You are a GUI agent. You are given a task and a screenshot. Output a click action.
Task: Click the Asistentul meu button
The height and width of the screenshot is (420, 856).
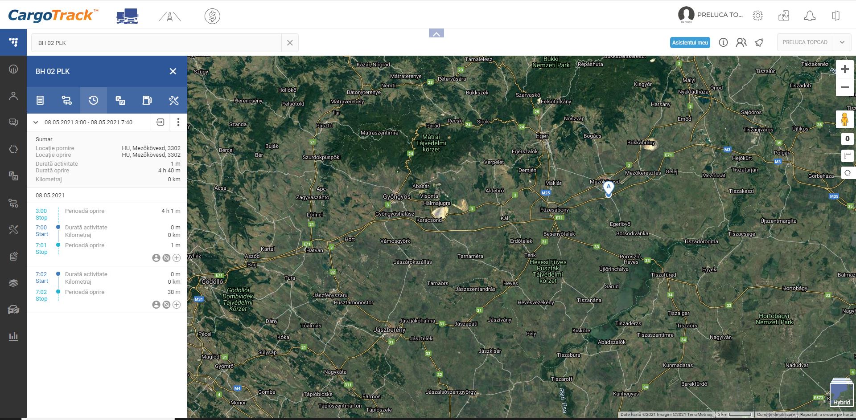[690, 43]
